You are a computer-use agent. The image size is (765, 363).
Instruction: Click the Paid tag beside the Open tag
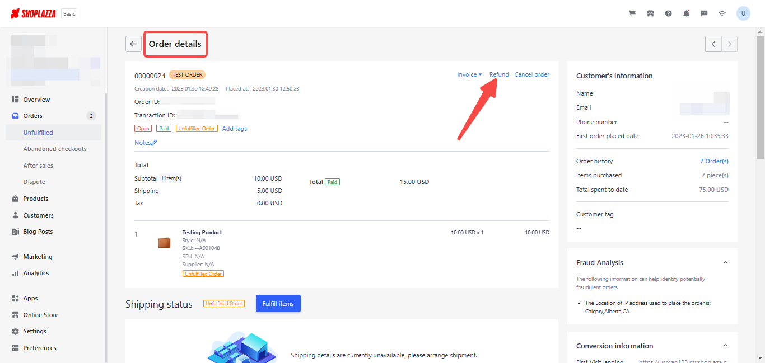coord(164,129)
